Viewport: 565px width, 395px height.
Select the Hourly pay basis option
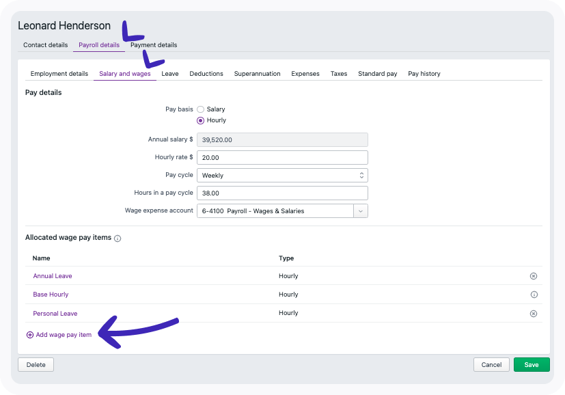[x=201, y=120]
